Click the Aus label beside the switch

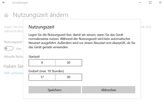(19, 48)
